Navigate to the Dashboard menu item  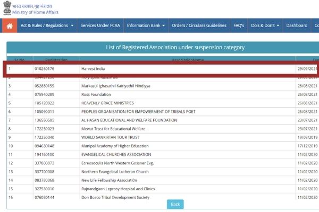click(297, 25)
